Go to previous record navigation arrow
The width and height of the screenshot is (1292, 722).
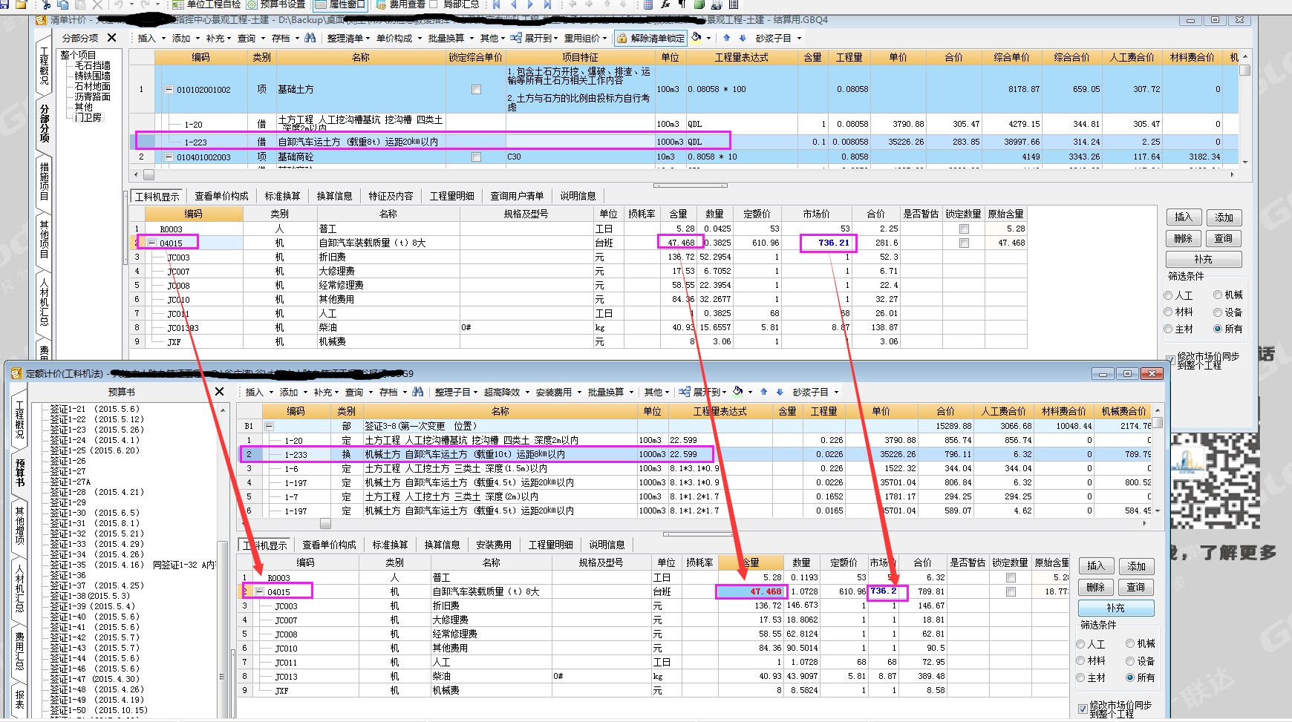pyautogui.click(x=513, y=4)
